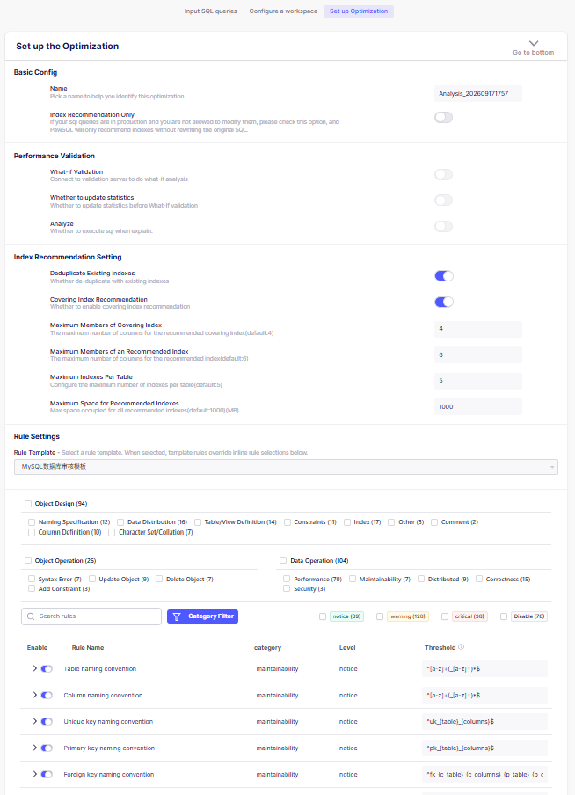
Task: Toggle the Analyze switch
Action: 444,226
